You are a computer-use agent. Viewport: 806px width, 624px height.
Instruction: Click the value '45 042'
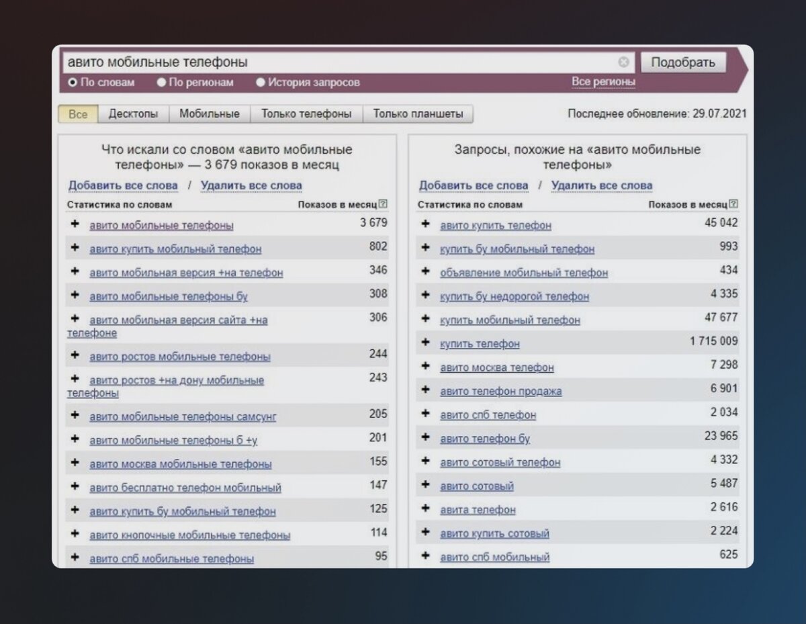(721, 222)
